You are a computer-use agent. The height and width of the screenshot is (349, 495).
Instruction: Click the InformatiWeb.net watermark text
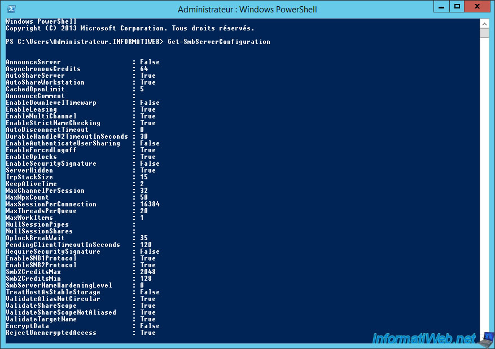point(424,339)
